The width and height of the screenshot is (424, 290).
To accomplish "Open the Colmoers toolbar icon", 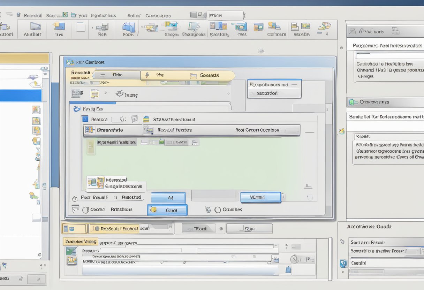I will (274, 26).
